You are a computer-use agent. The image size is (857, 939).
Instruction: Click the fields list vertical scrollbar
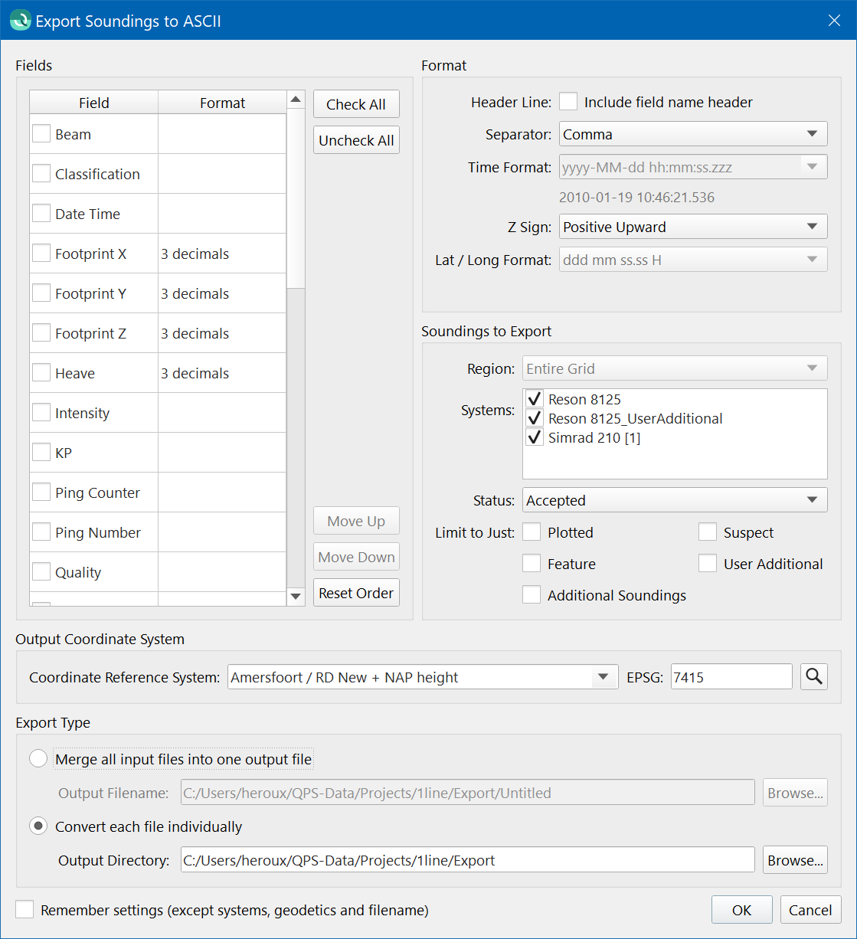click(x=296, y=348)
